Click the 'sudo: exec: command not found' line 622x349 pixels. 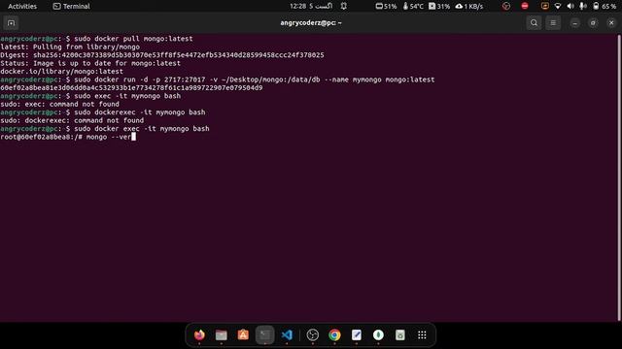pos(59,104)
